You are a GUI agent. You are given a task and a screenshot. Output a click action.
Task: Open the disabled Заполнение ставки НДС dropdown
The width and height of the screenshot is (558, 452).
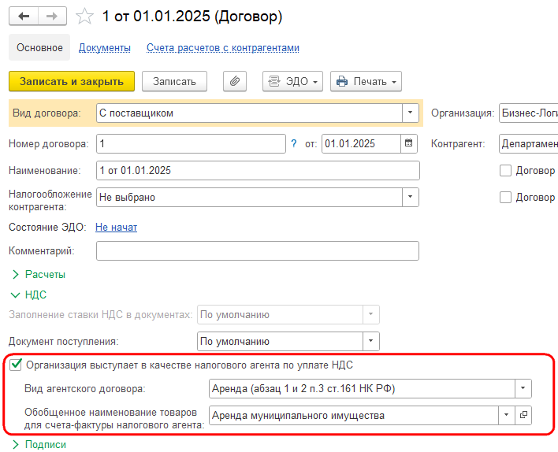(370, 314)
